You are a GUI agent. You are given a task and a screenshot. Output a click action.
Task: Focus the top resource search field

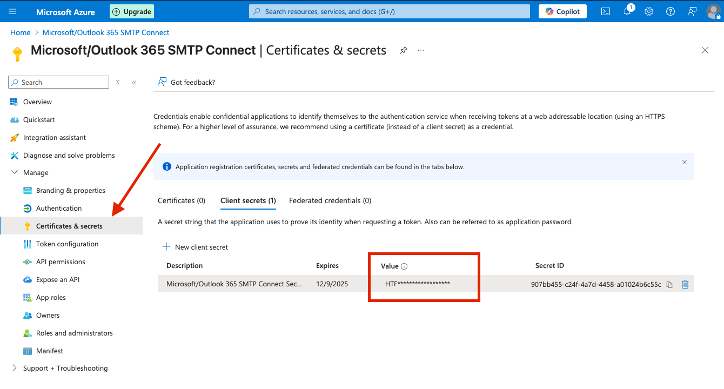pyautogui.click(x=390, y=11)
